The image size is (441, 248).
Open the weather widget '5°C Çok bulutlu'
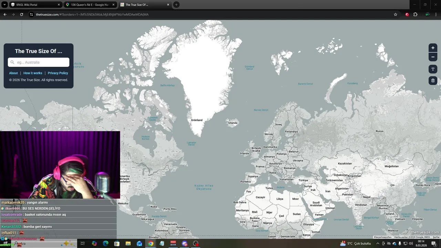coord(355,244)
